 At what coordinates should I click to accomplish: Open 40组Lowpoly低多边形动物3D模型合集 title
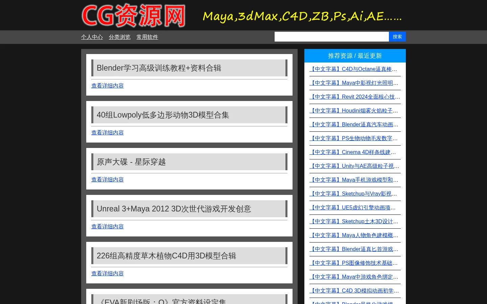[x=163, y=115]
